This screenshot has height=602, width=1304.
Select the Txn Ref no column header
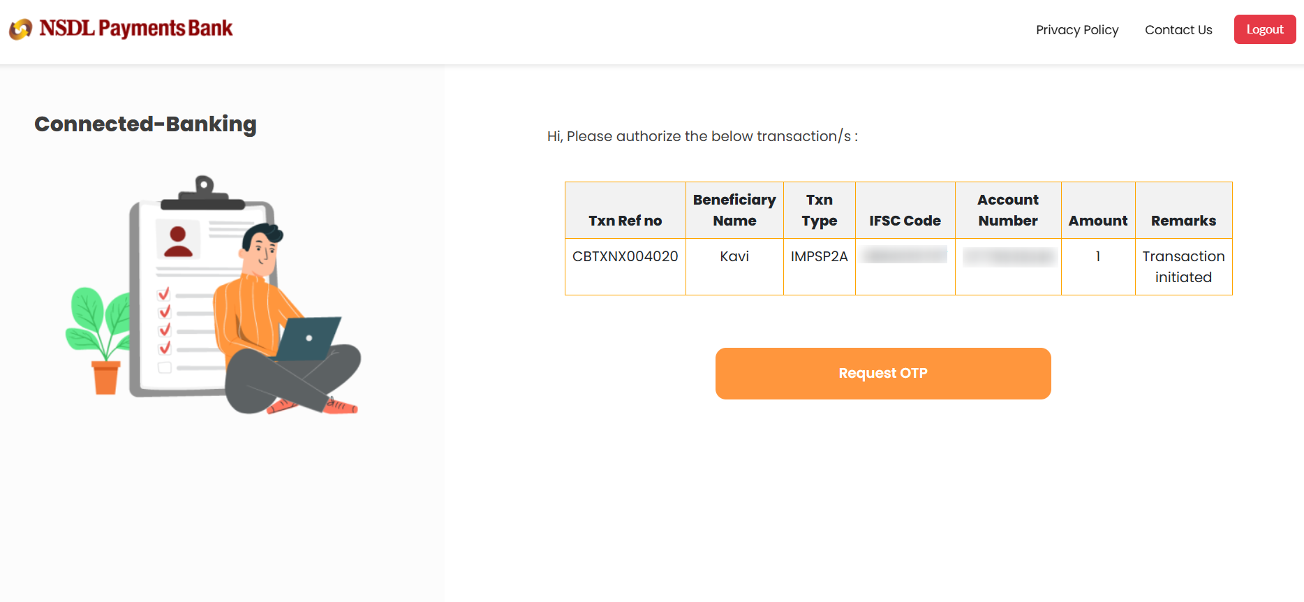(x=625, y=221)
